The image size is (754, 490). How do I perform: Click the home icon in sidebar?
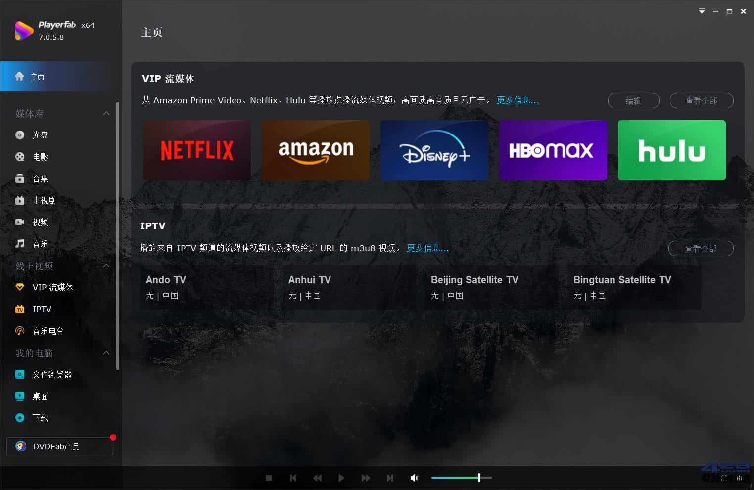point(19,76)
